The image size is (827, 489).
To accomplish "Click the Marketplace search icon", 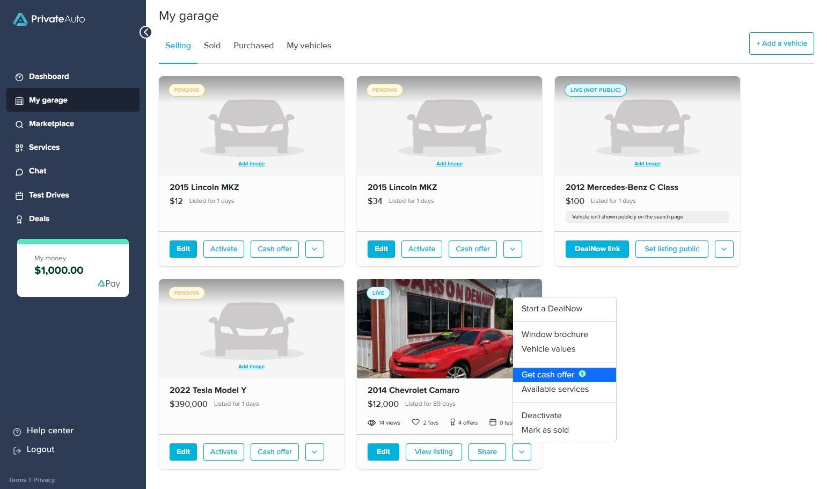I will point(19,124).
